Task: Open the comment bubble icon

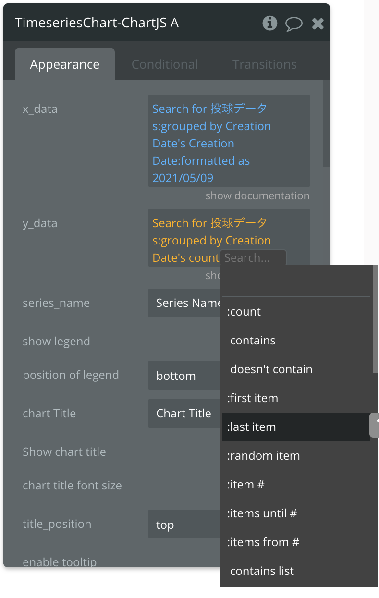Action: tap(293, 24)
